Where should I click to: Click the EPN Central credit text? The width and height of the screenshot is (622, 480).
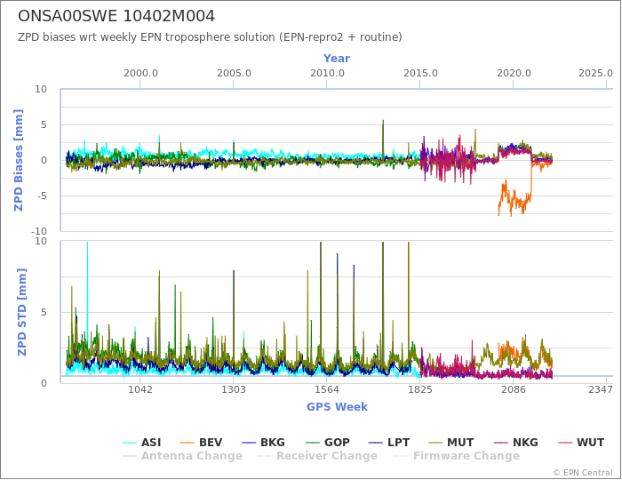tap(583, 473)
